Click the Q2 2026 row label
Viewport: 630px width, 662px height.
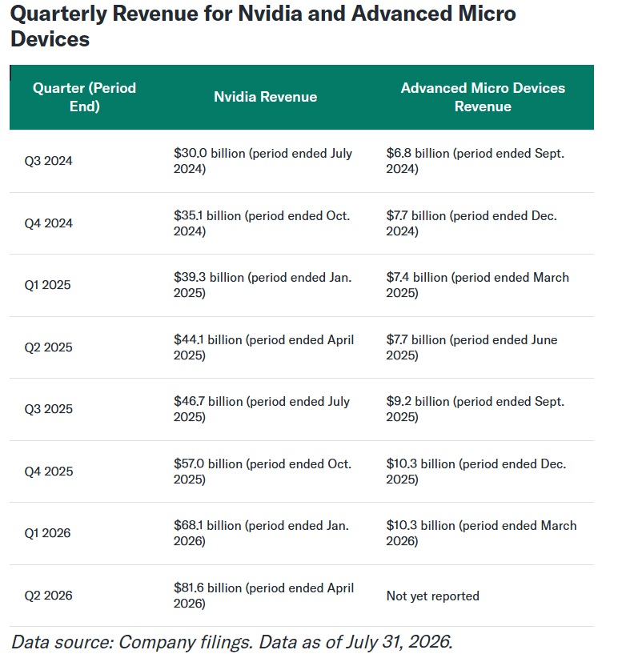pos(48,596)
